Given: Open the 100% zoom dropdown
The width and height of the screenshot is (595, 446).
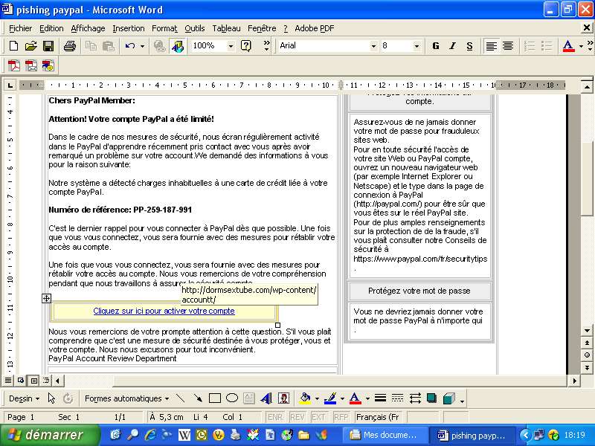Looking at the screenshot, I should click(231, 46).
